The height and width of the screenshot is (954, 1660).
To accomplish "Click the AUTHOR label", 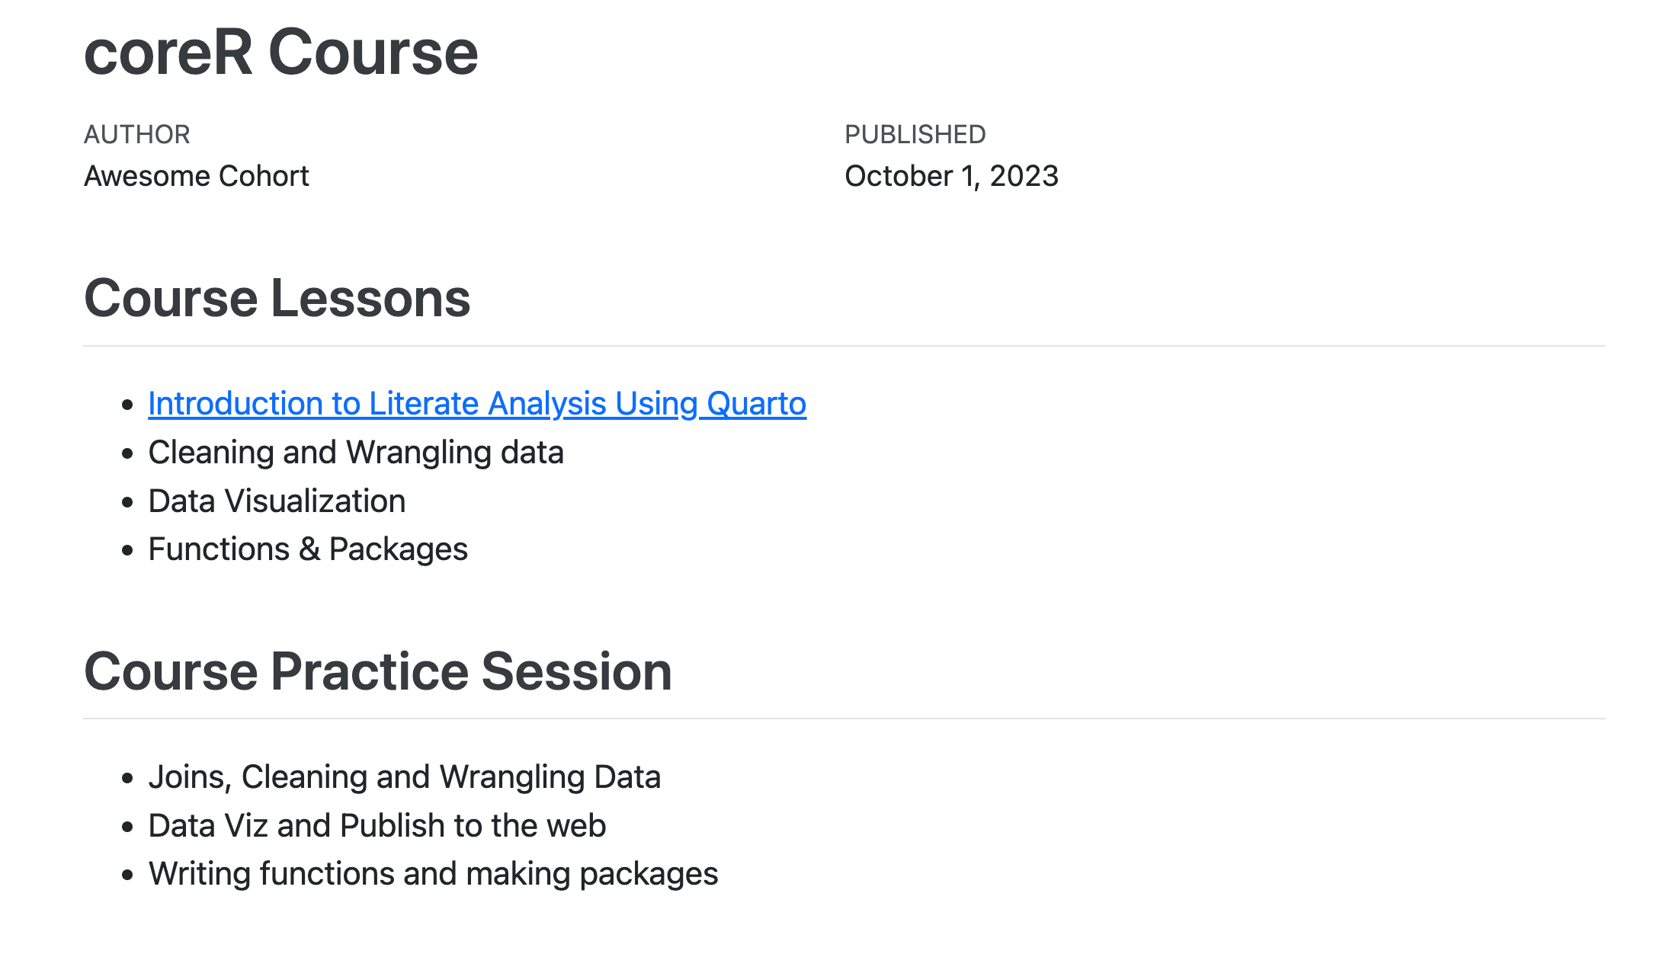I will [136, 135].
